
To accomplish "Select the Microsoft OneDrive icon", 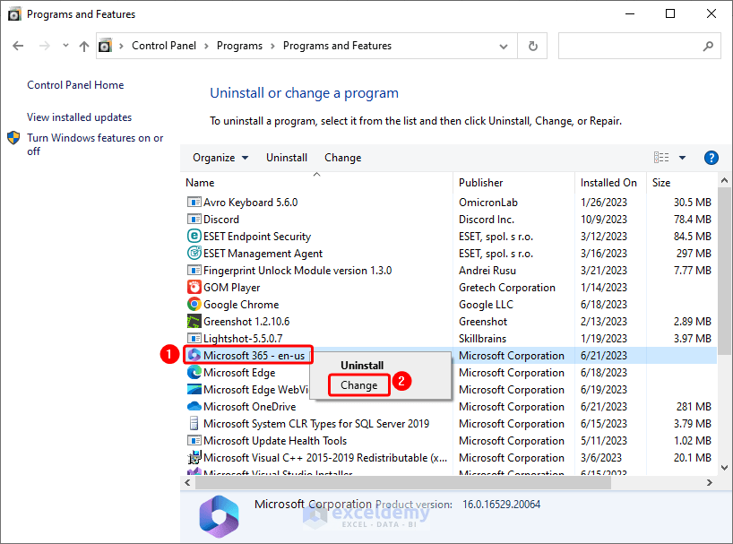I will click(x=193, y=406).
